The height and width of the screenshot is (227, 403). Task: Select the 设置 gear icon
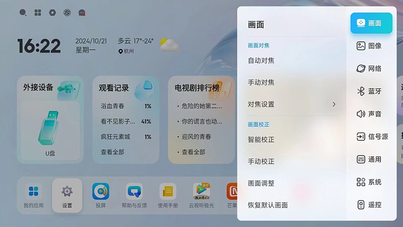(67, 195)
